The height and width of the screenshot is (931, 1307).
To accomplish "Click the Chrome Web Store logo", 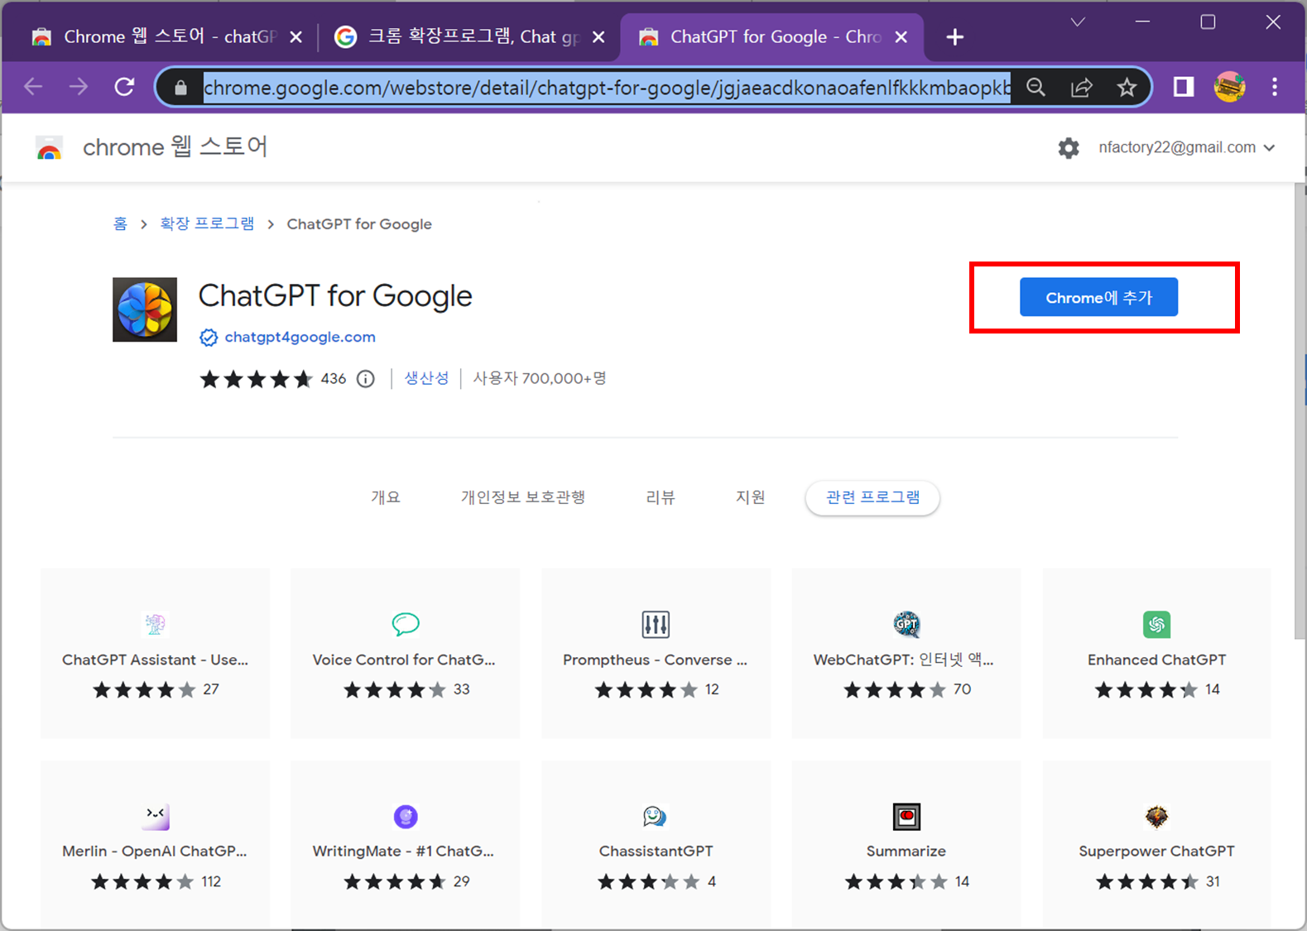I will click(49, 149).
